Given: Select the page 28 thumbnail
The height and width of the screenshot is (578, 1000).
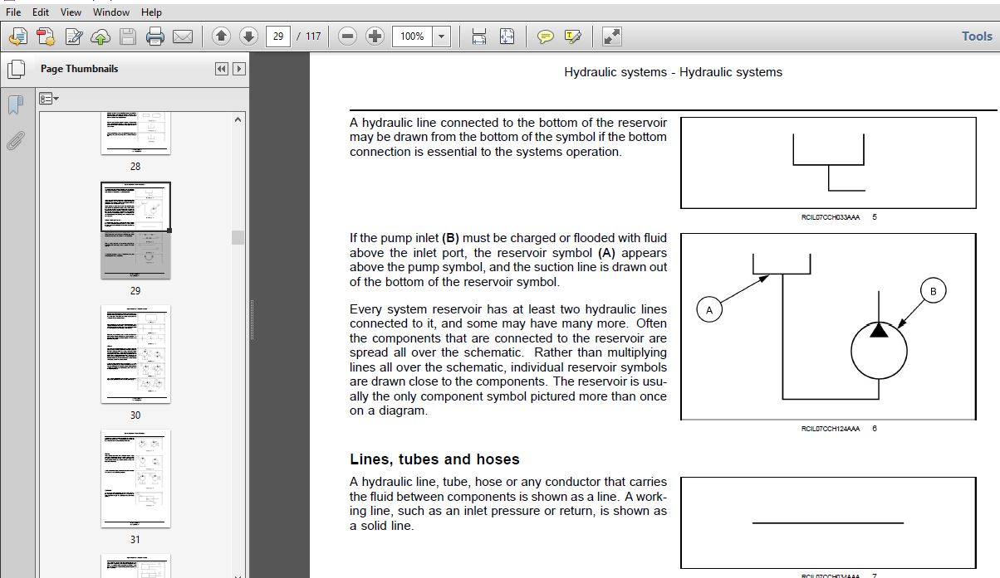Looking at the screenshot, I should 135,134.
